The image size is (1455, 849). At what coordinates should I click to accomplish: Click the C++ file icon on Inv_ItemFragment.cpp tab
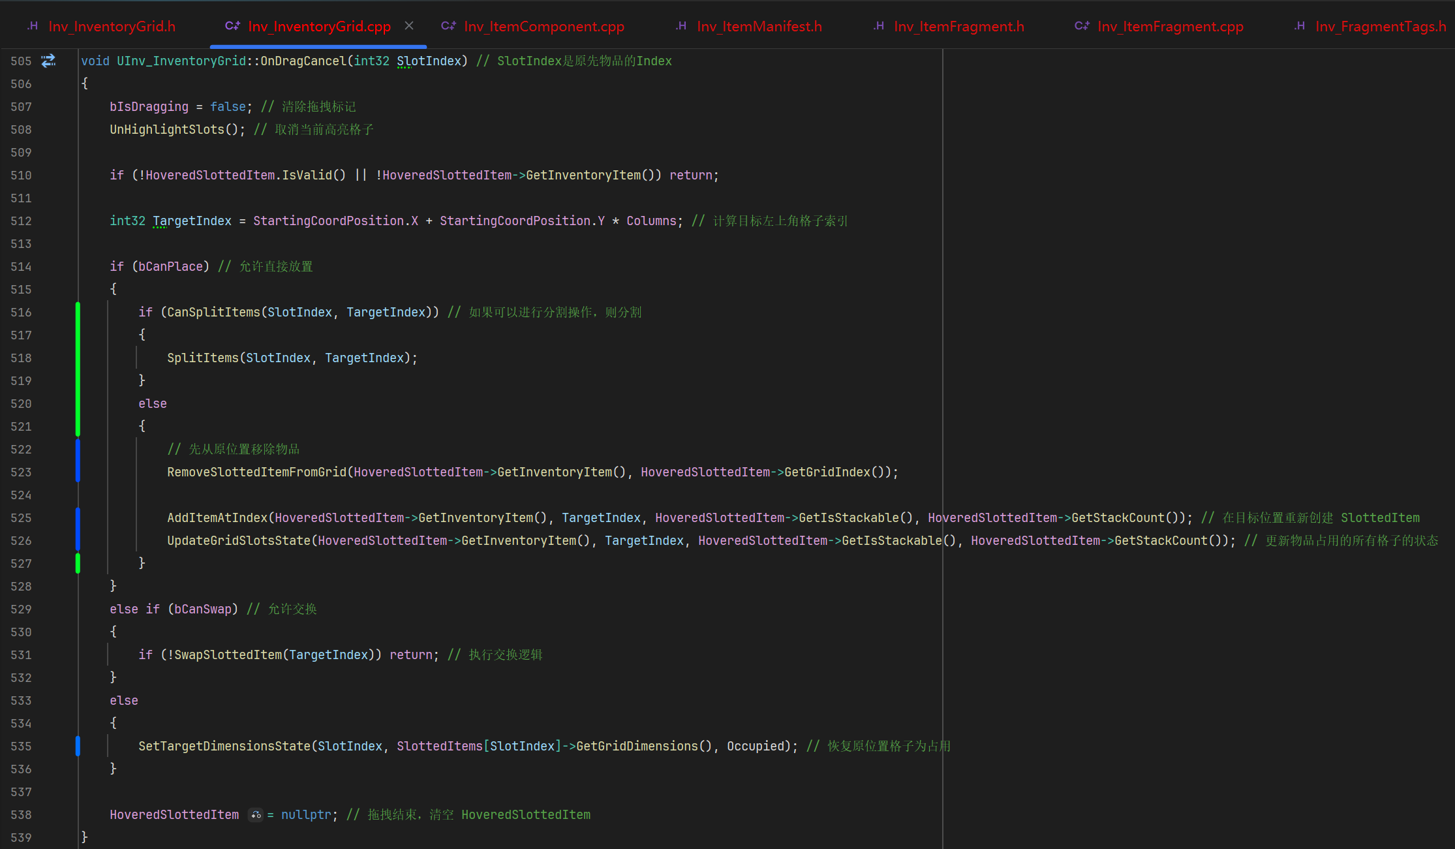click(1082, 26)
